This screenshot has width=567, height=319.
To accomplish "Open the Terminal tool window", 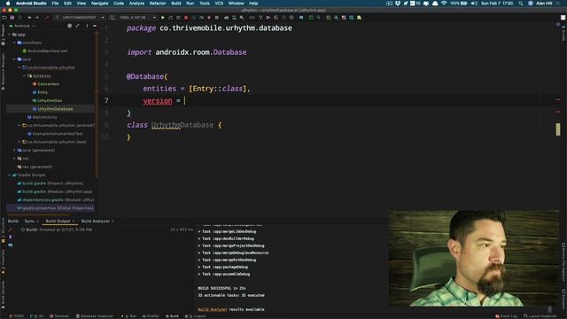I will click(x=59, y=316).
